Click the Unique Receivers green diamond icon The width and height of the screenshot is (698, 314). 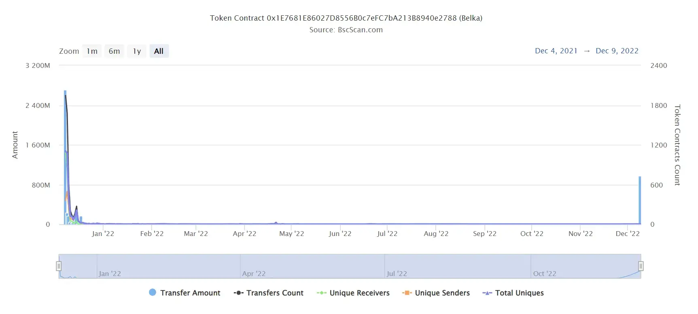pyautogui.click(x=321, y=293)
